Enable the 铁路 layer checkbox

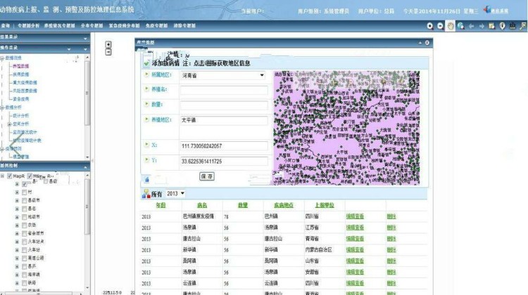(24, 283)
